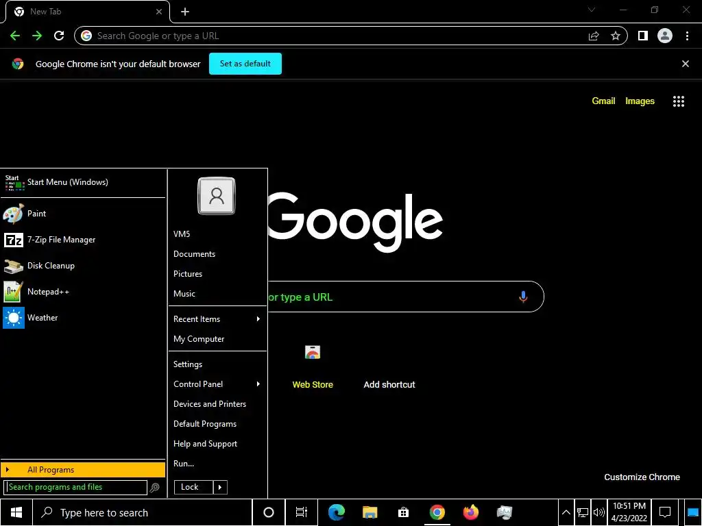Open Cortana circle on taskbar
Viewport: 702px width, 526px height.
tap(269, 512)
